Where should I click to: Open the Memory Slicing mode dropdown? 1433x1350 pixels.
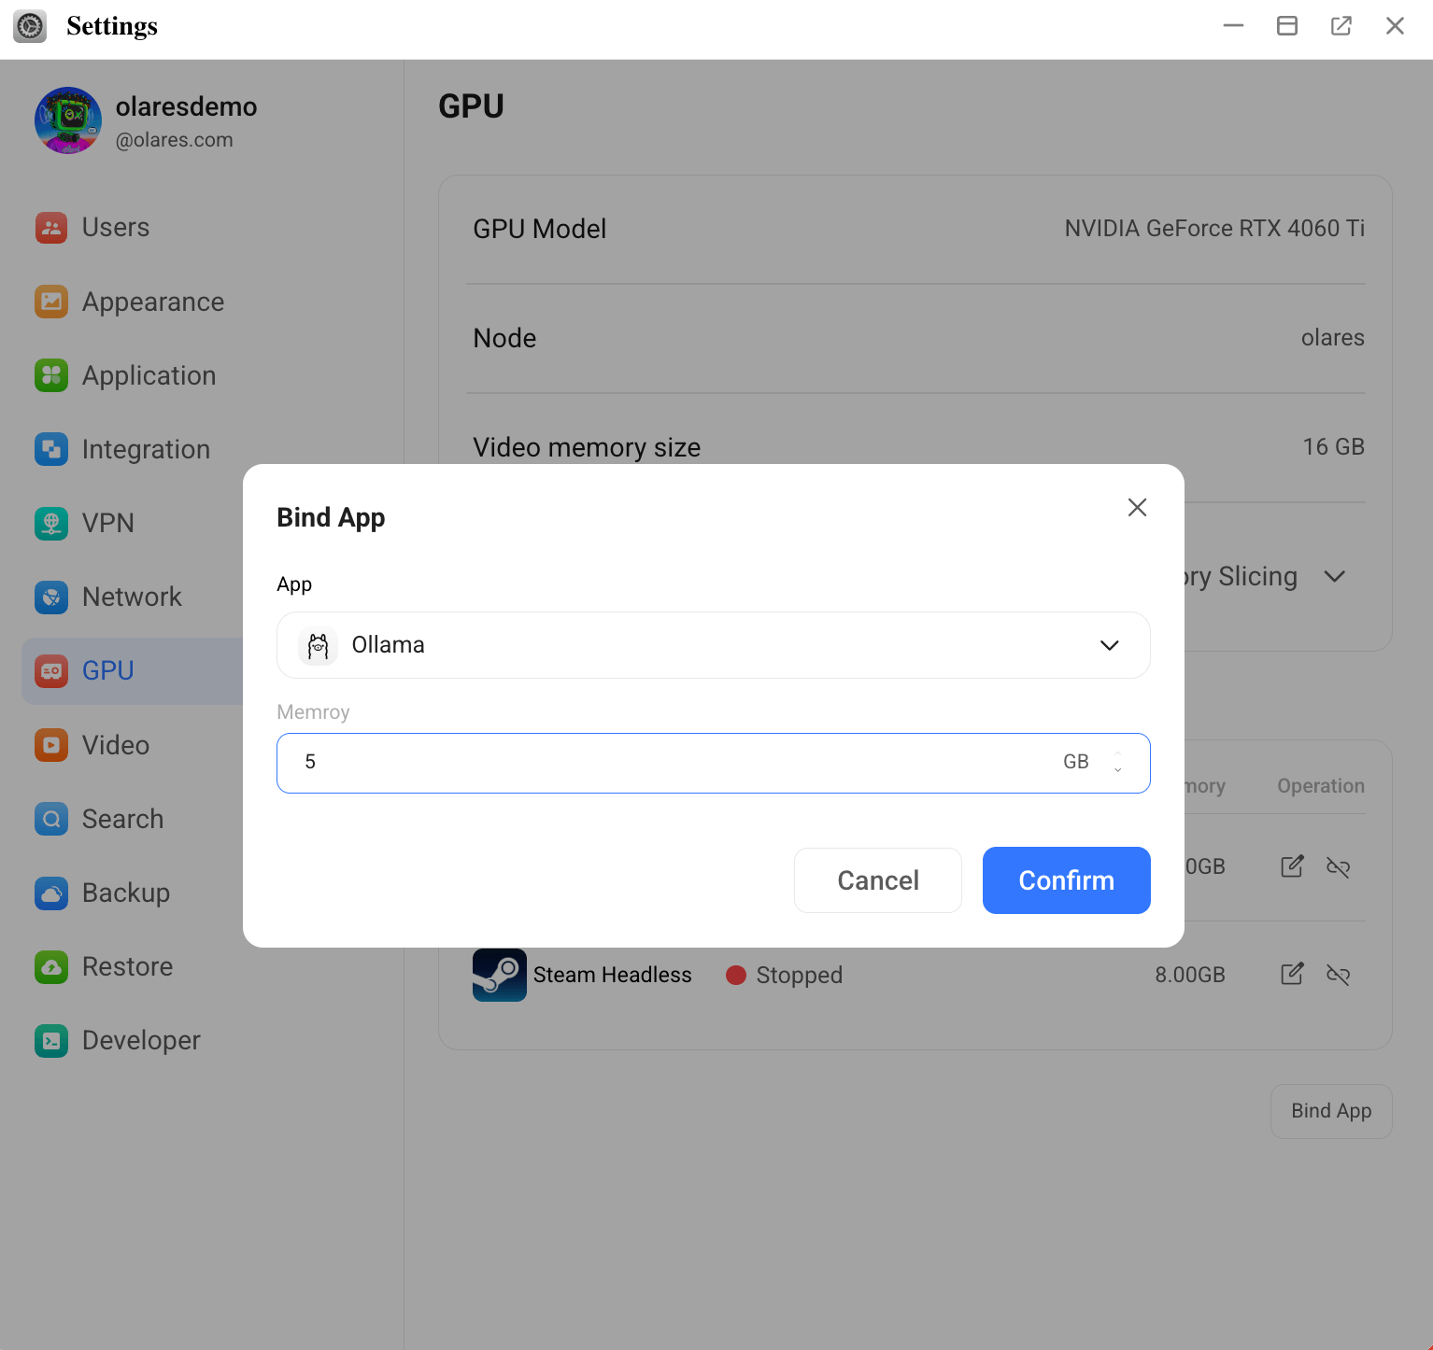1334,577
